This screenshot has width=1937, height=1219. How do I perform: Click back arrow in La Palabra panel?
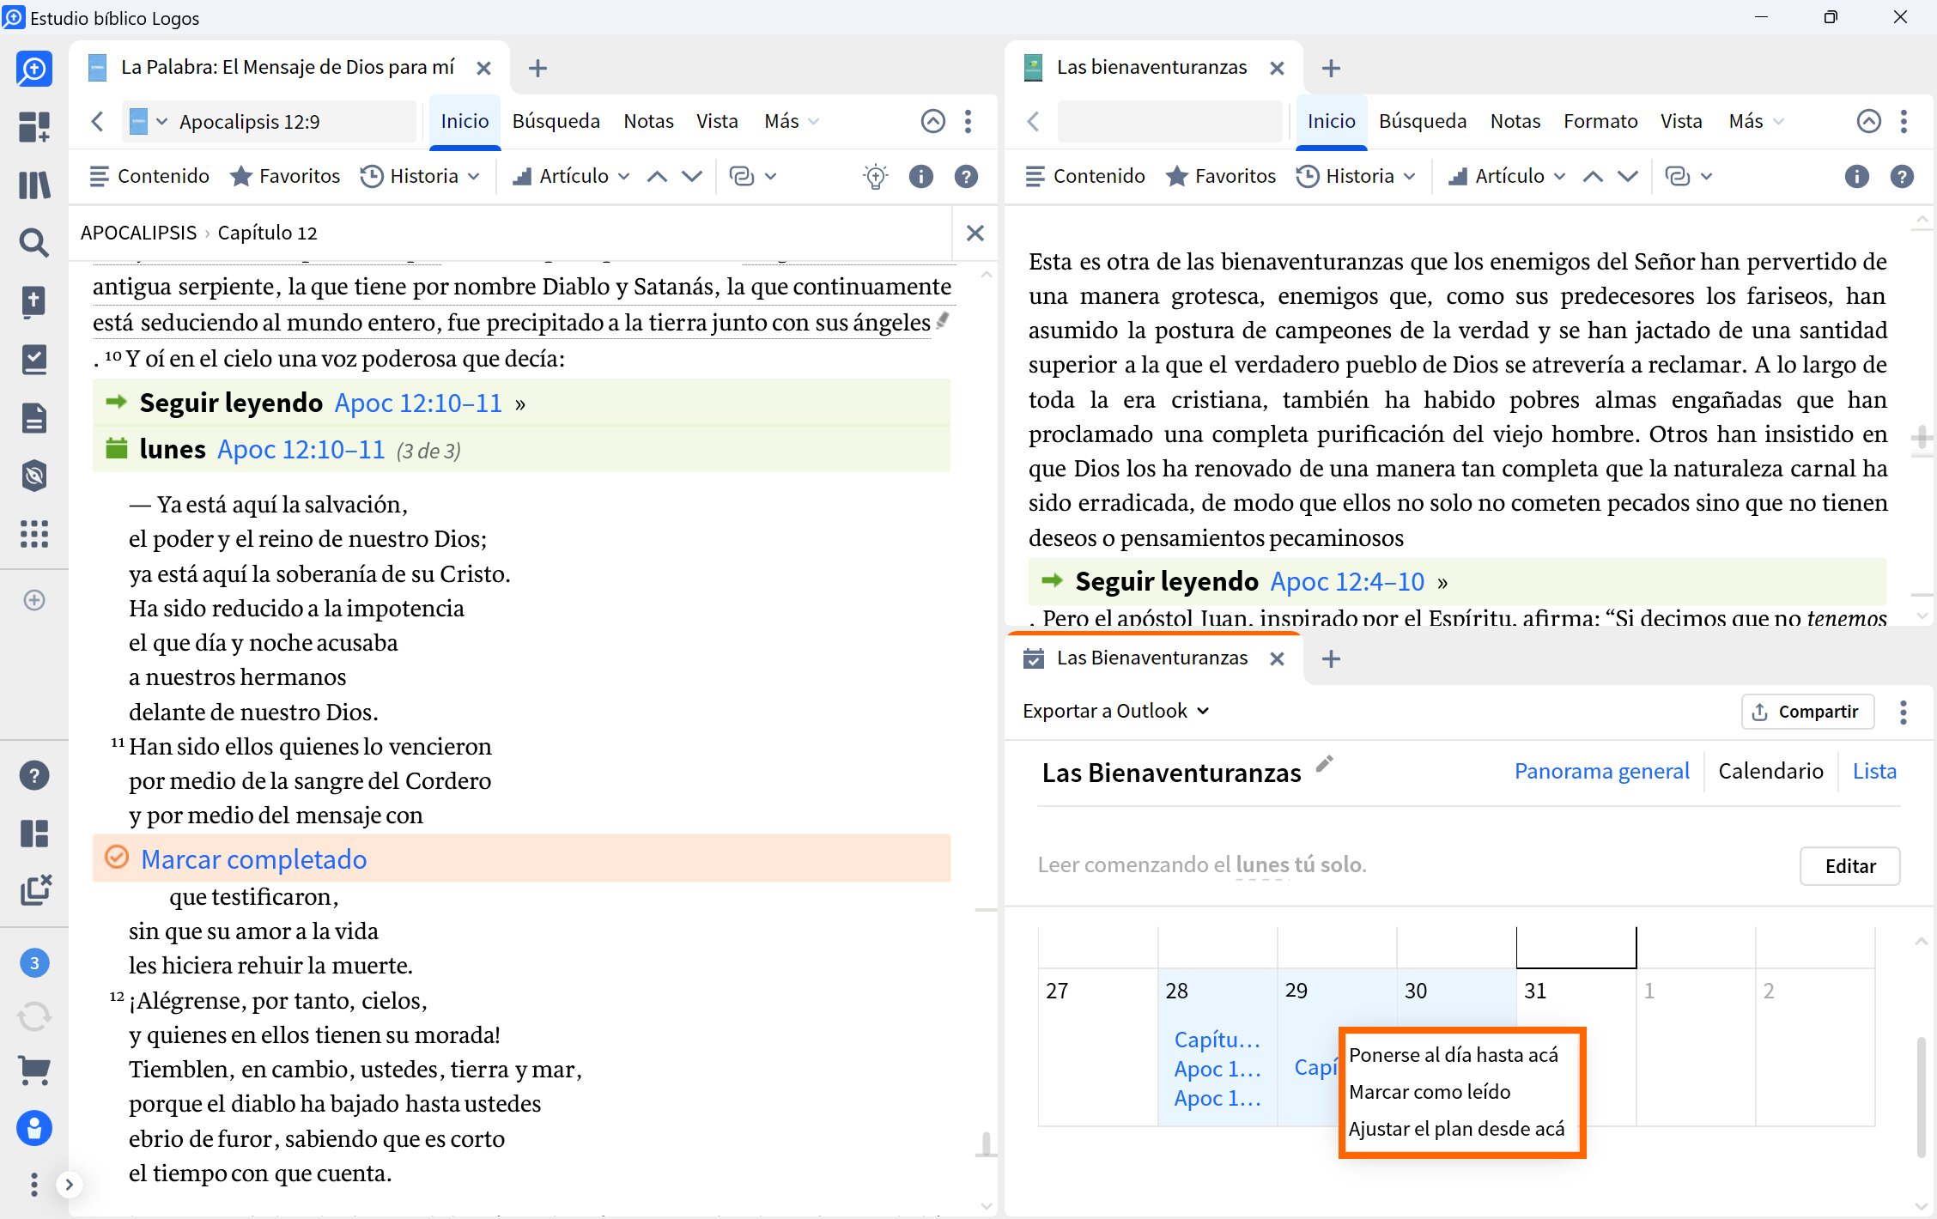98,121
